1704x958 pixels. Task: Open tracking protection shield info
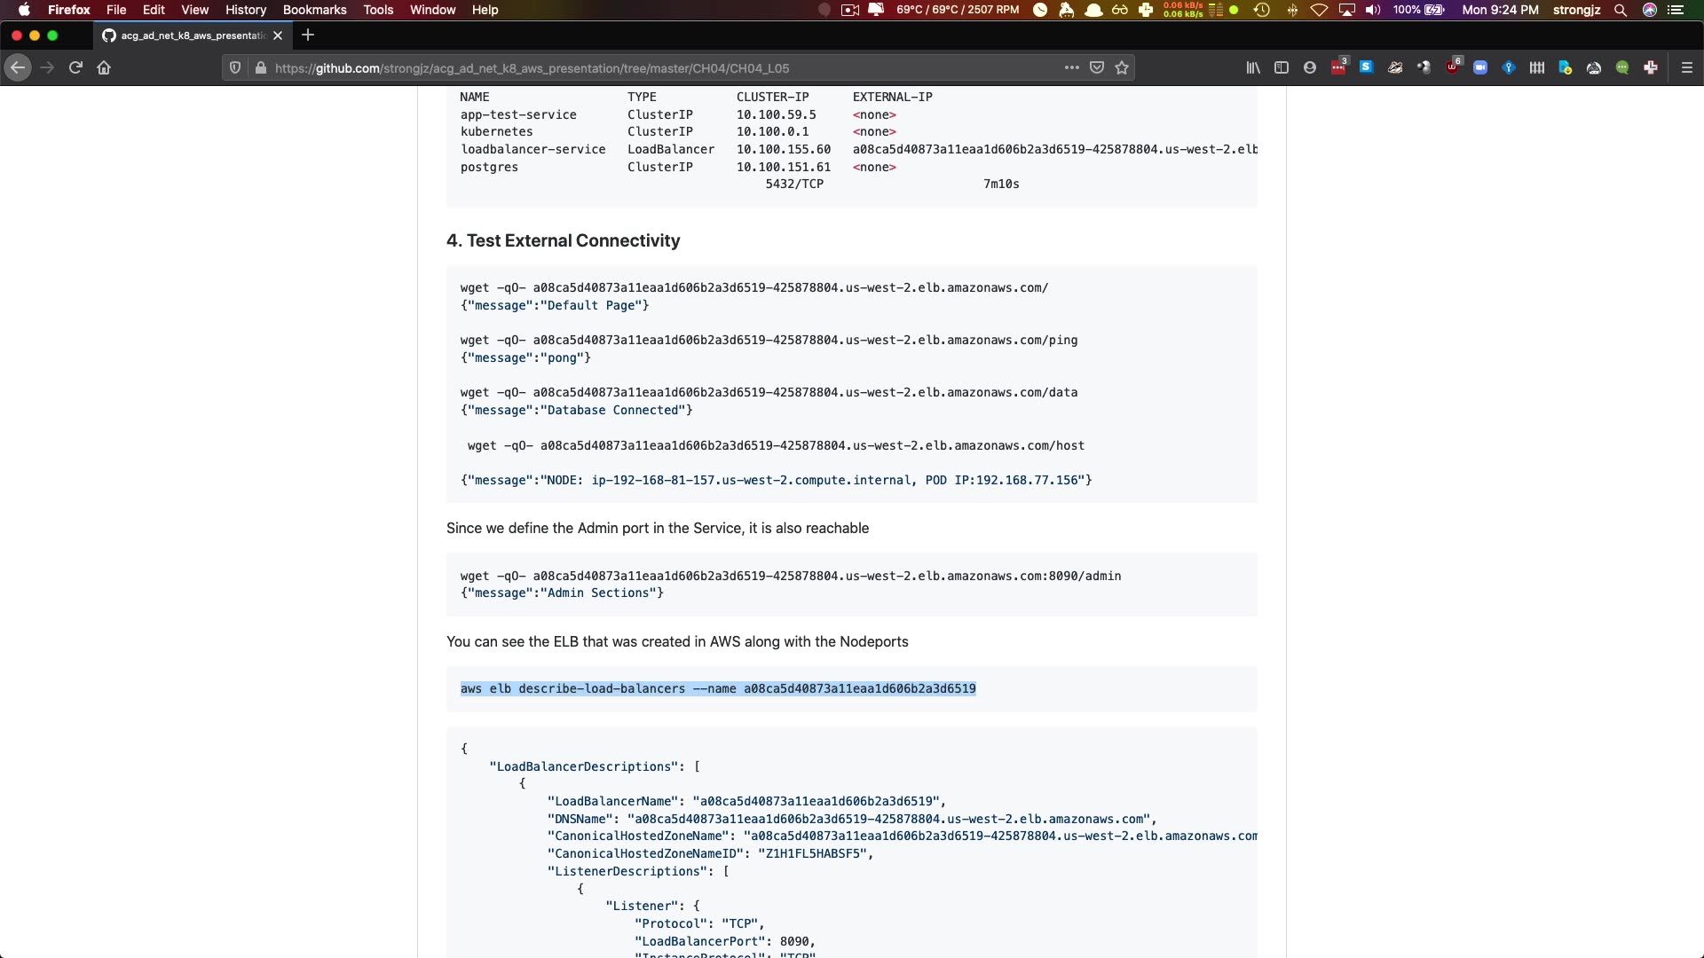[235, 67]
